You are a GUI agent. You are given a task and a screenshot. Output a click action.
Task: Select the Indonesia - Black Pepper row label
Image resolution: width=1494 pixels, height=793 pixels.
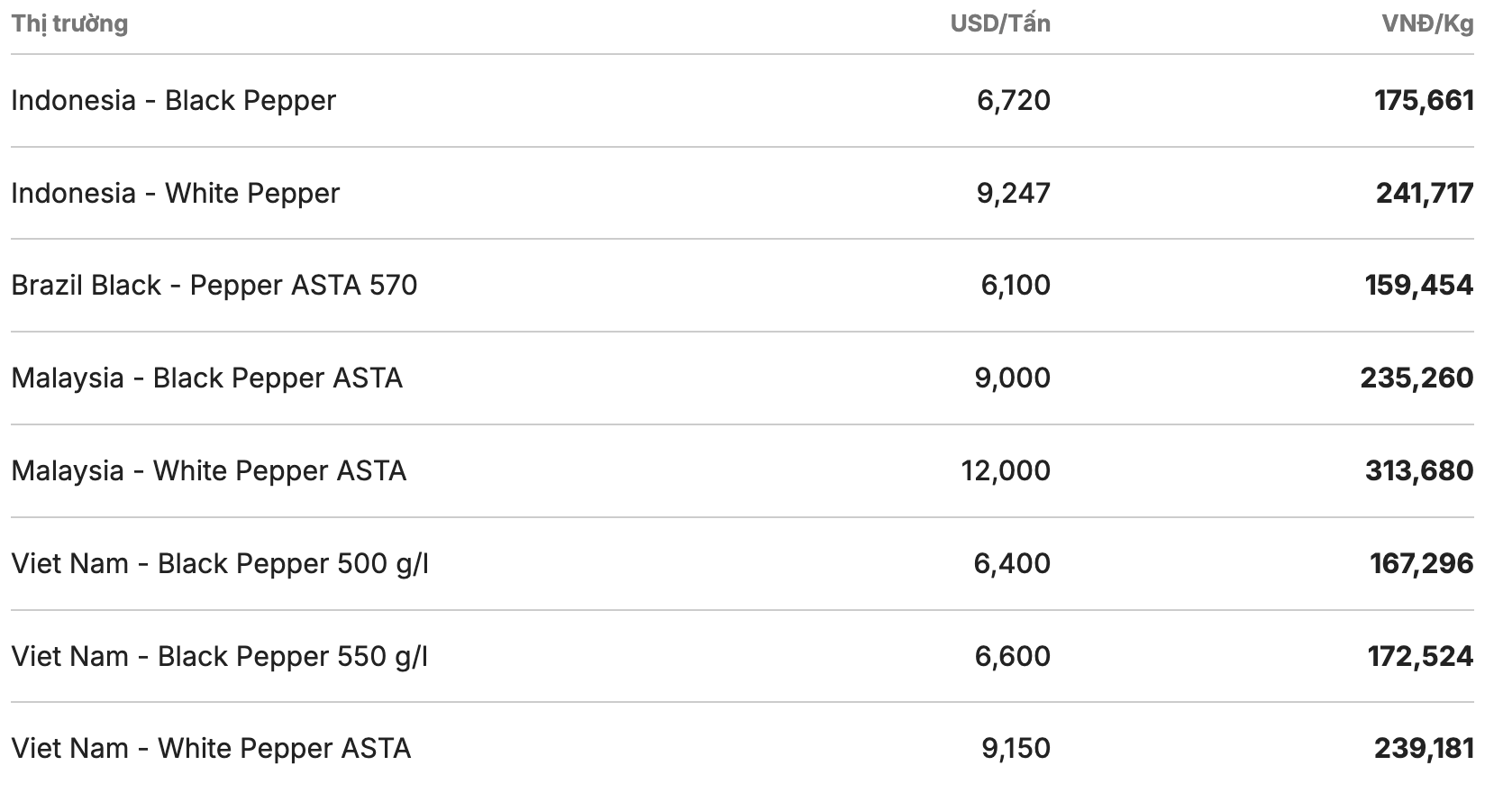(173, 100)
